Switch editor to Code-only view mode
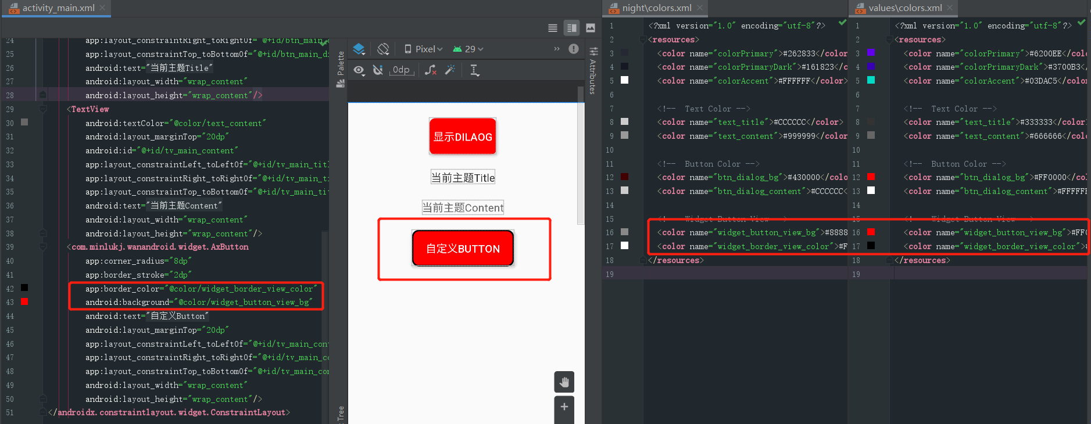Image resolution: width=1091 pixels, height=424 pixels. (x=553, y=28)
